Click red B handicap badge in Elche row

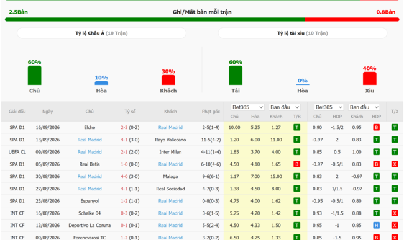[376, 127]
